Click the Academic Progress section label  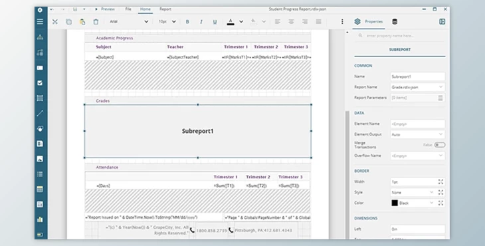click(x=114, y=38)
